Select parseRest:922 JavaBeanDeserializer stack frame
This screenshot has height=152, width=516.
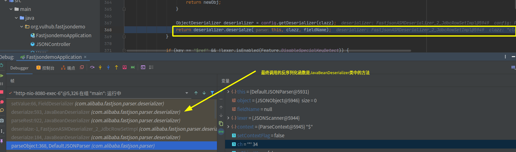pyautogui.click(x=95, y=120)
